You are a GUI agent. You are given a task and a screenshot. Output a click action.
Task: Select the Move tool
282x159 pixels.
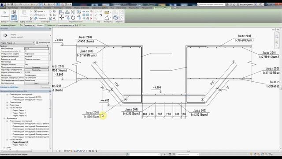62,18
